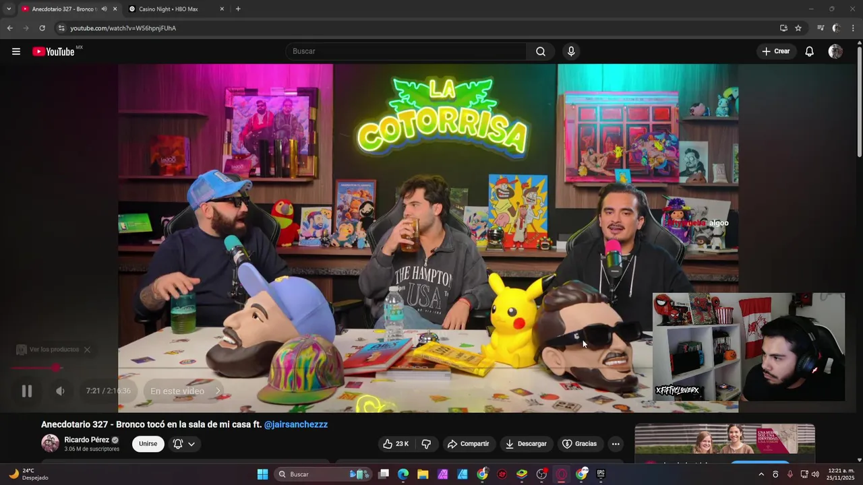Open Chrome profile avatar
Image resolution: width=863 pixels, height=485 pixels.
(x=836, y=28)
